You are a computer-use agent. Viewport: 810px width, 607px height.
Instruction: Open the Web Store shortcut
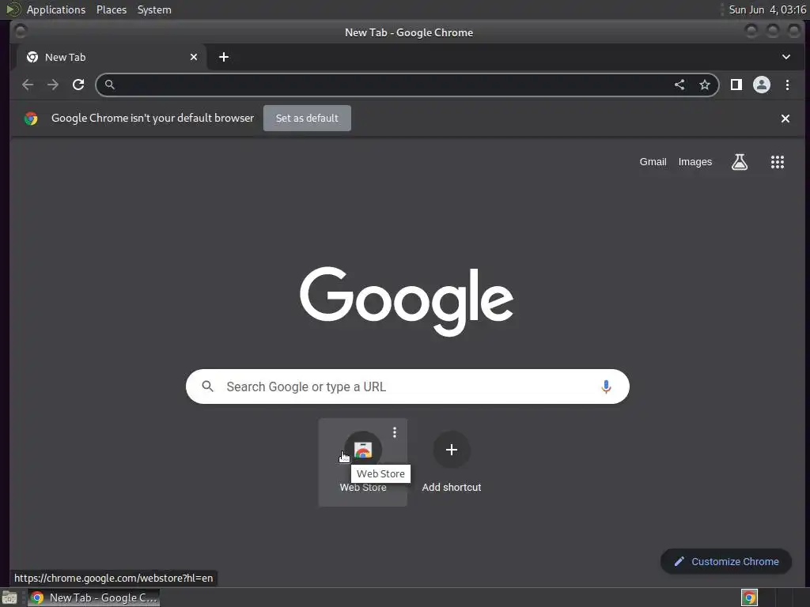[x=362, y=462]
